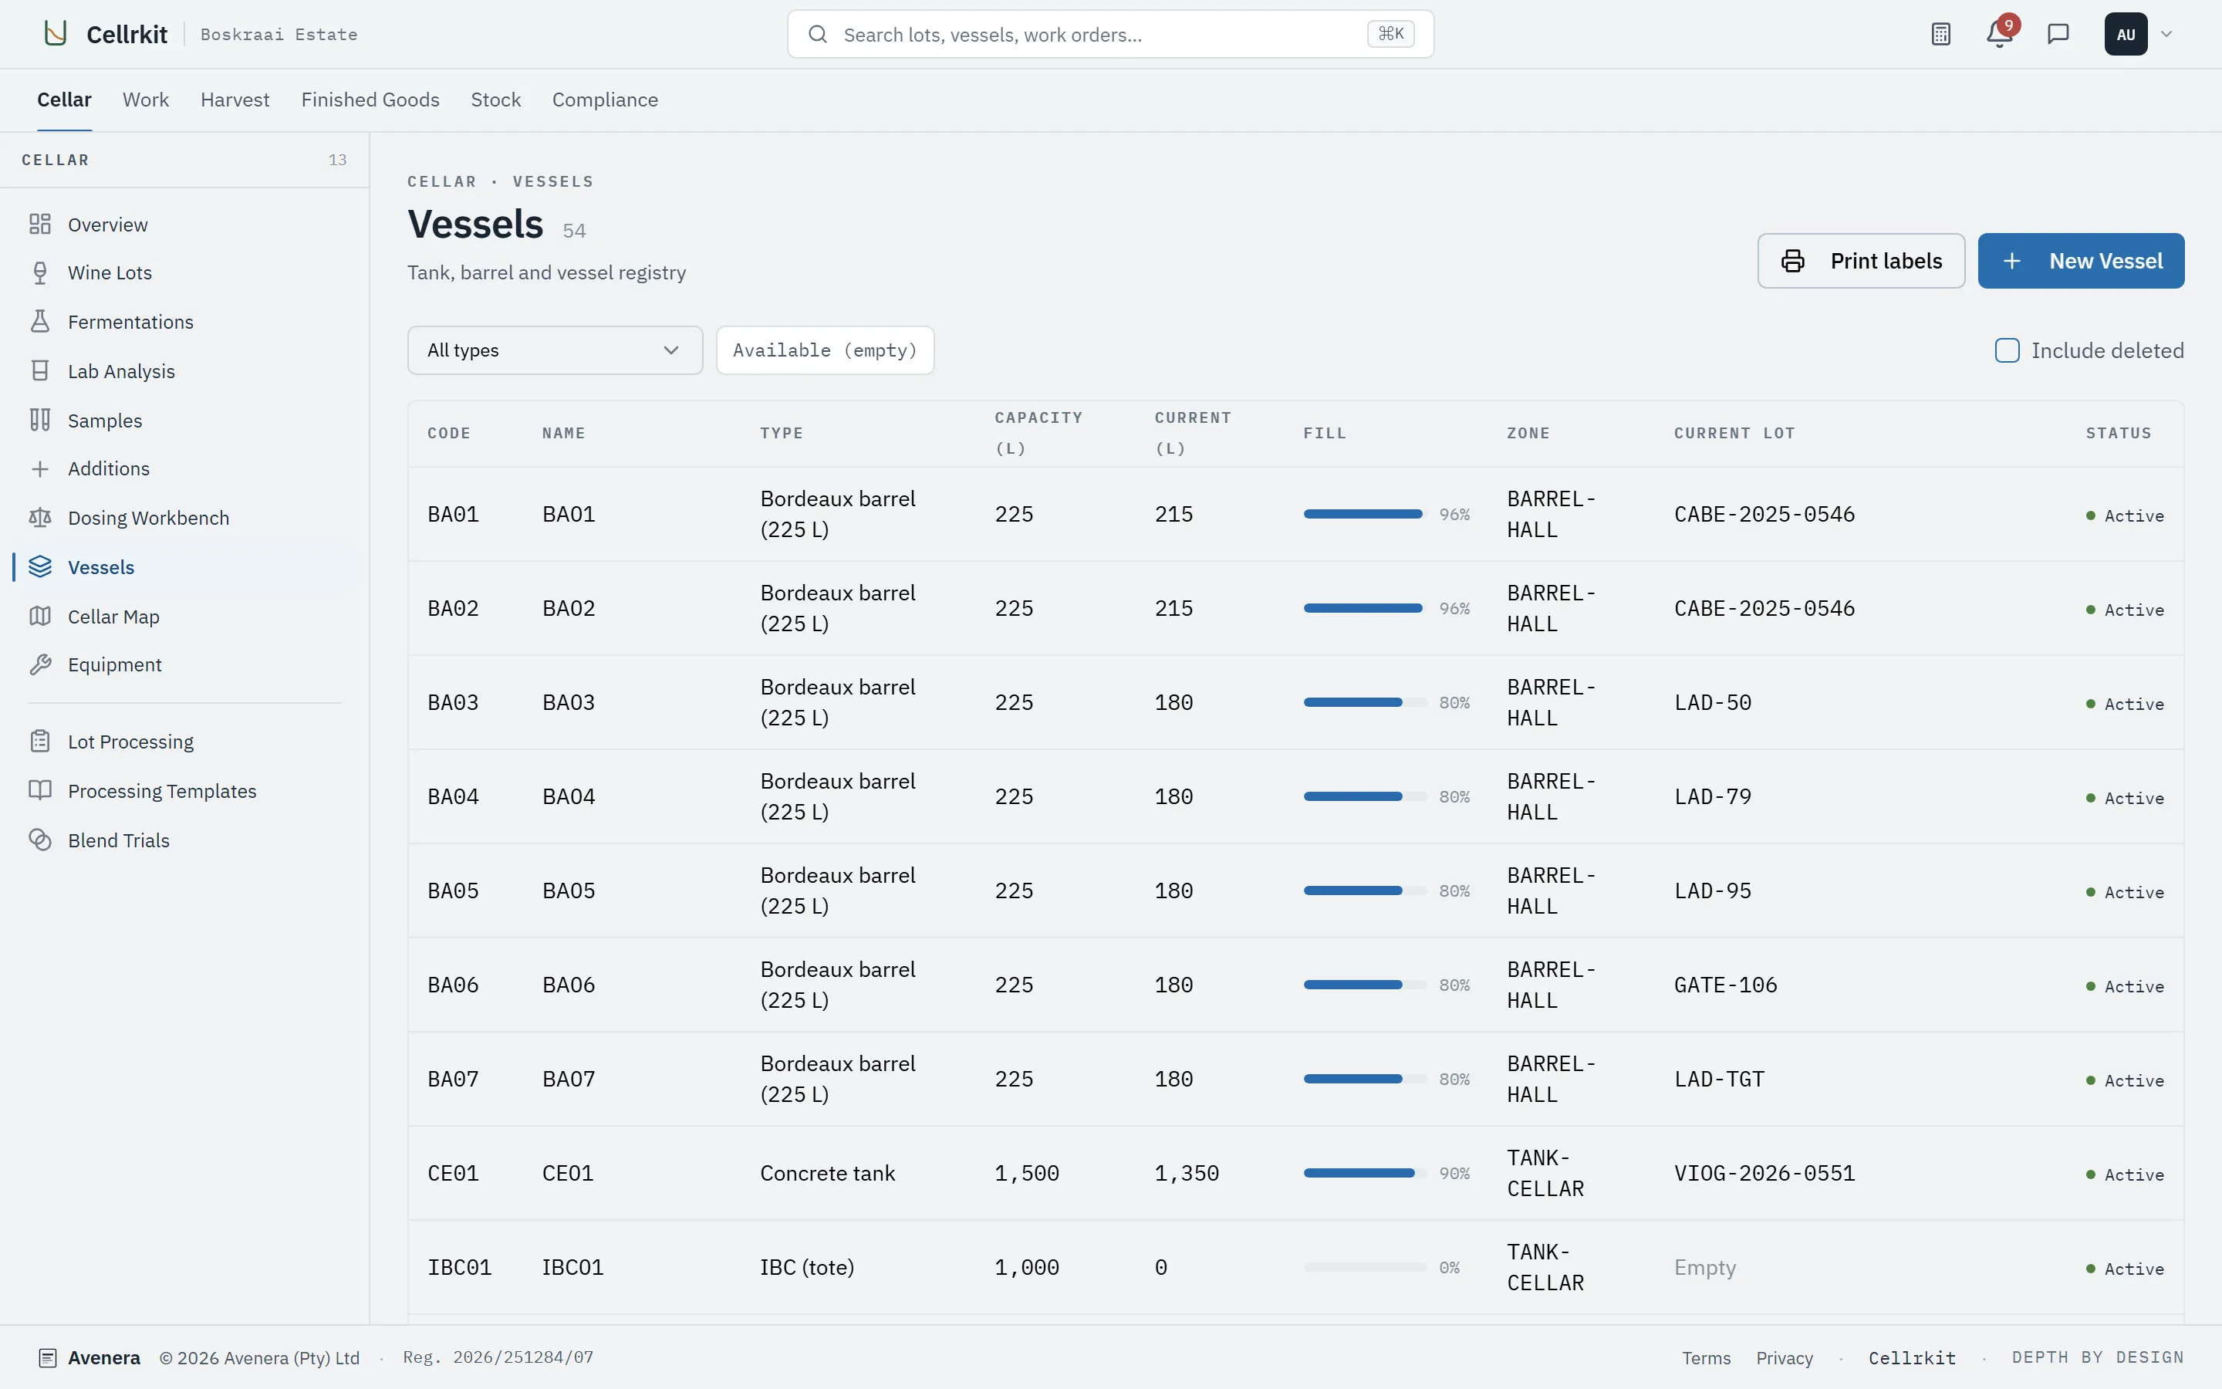2222x1389 pixels.
Task: Click the Cellar Map icon
Action: (39, 616)
